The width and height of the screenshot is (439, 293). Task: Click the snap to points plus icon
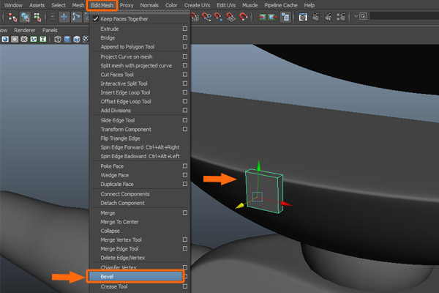(x=62, y=16)
